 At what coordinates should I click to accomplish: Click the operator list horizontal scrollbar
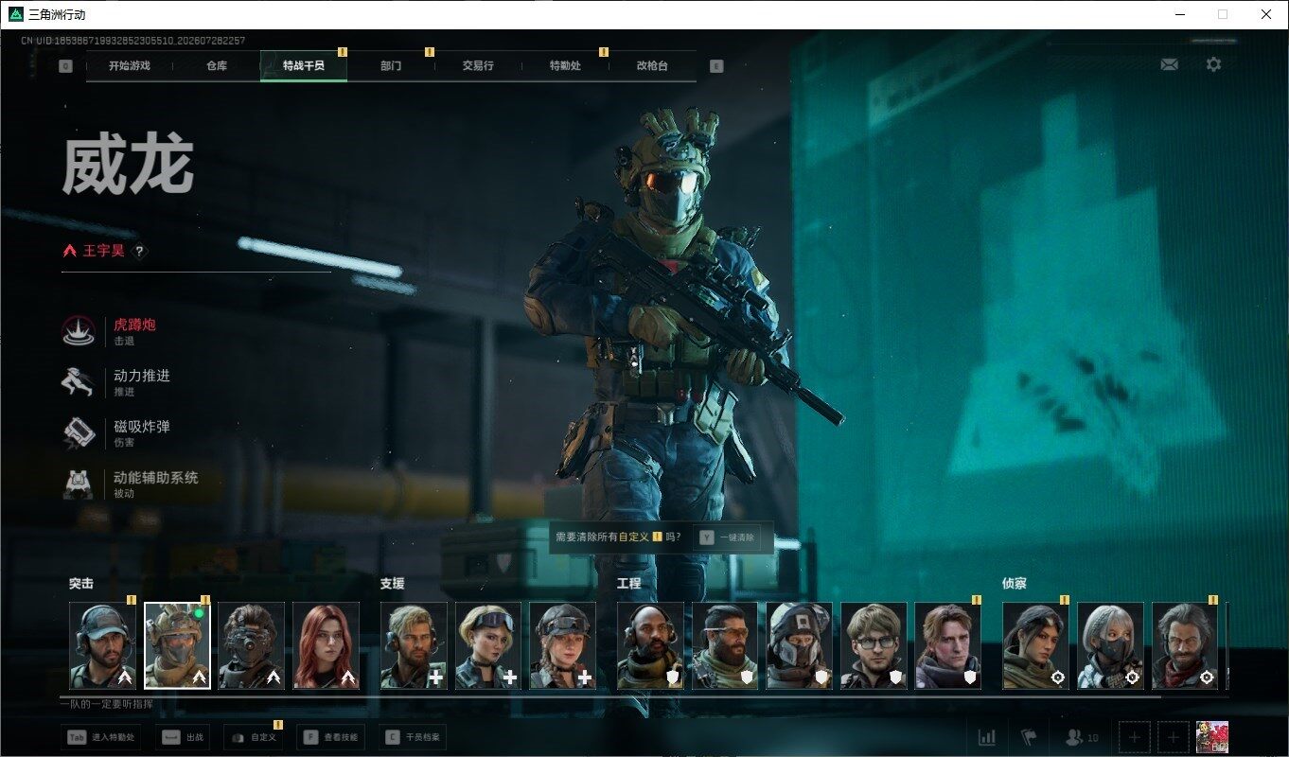[x=610, y=696]
